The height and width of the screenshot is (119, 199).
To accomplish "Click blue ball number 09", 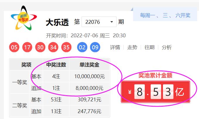I will coord(95,47).
